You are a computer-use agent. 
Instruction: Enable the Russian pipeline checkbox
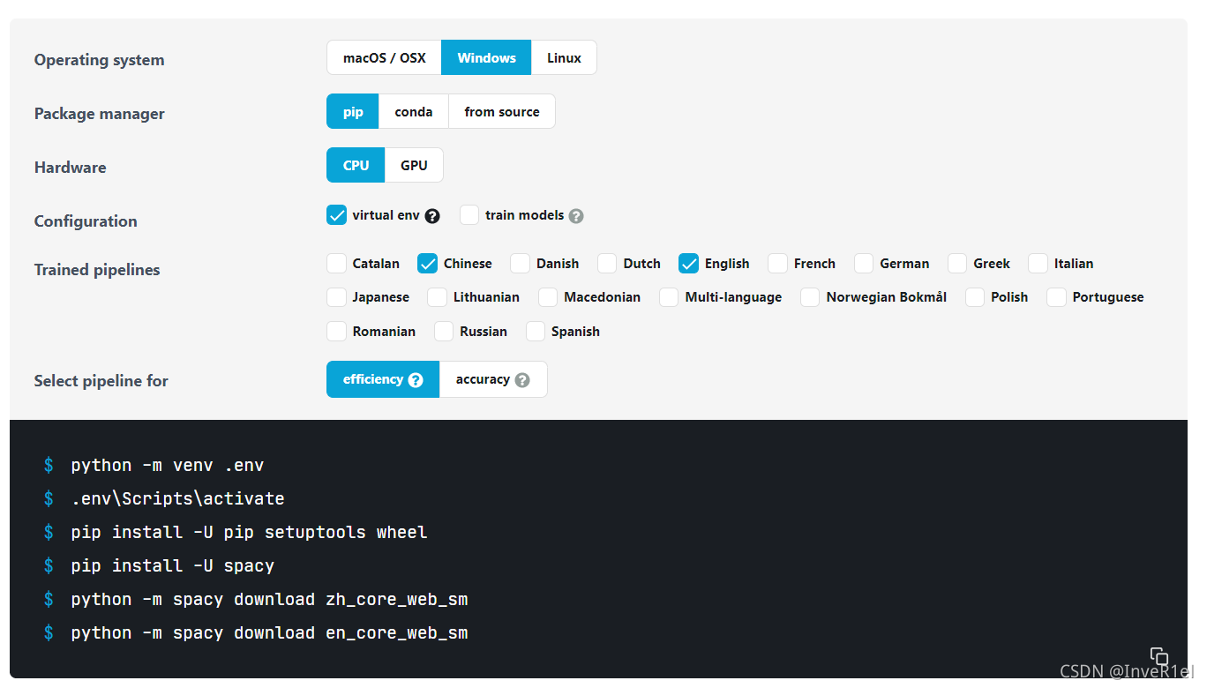(x=444, y=332)
